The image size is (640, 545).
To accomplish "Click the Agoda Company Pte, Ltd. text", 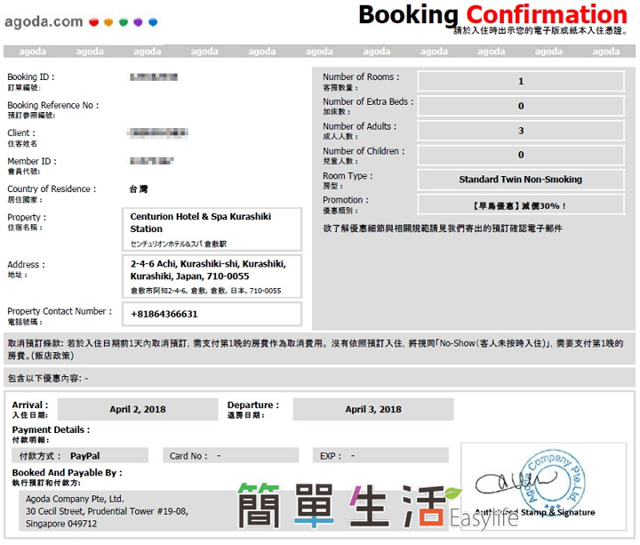I will 75,499.
